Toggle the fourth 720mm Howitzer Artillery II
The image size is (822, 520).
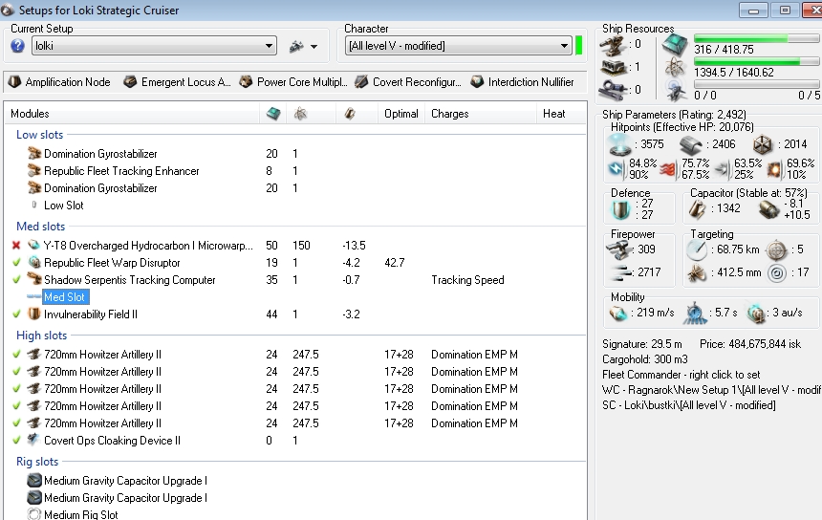point(16,405)
